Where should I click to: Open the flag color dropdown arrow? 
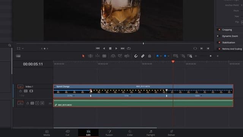point(161,56)
